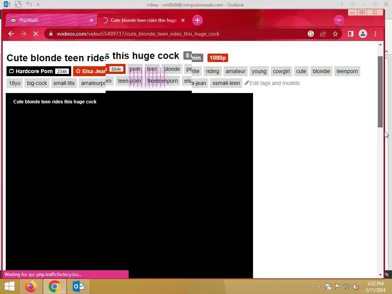Click the padlock site info icon
Image resolution: width=392 pixels, height=294 pixels.
pos(51,34)
